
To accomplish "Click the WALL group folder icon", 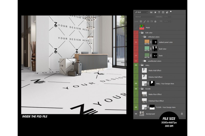I will click(142, 65).
